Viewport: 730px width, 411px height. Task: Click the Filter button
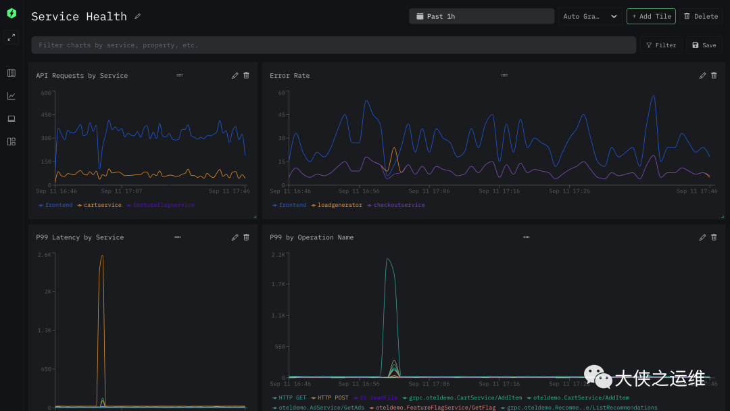pos(661,45)
